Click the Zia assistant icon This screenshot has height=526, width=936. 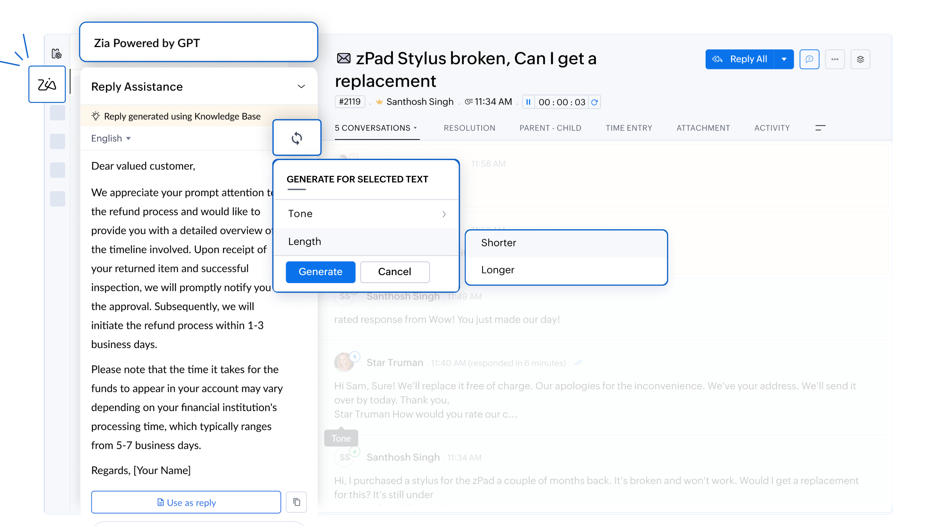[47, 84]
